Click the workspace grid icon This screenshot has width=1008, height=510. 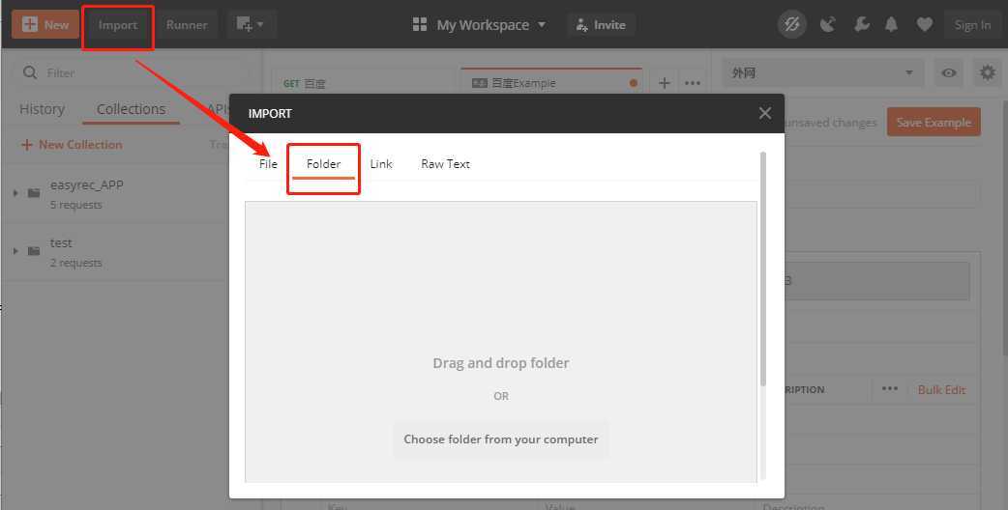(x=420, y=25)
